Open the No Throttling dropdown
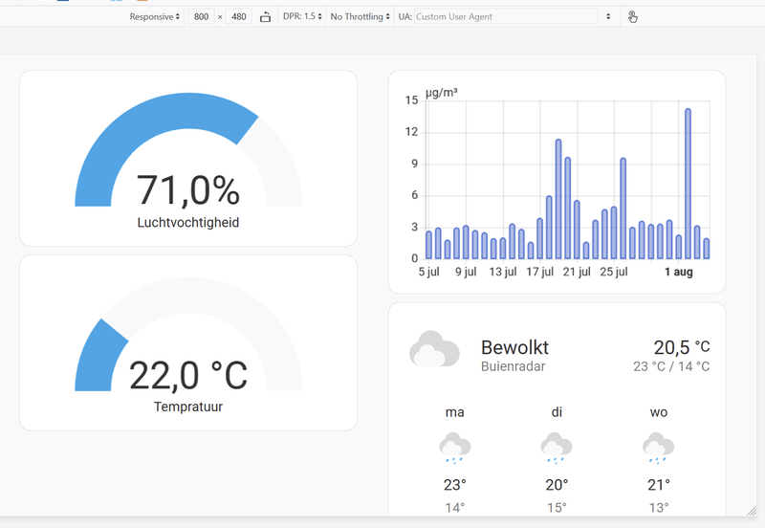765x528 pixels. tap(361, 16)
